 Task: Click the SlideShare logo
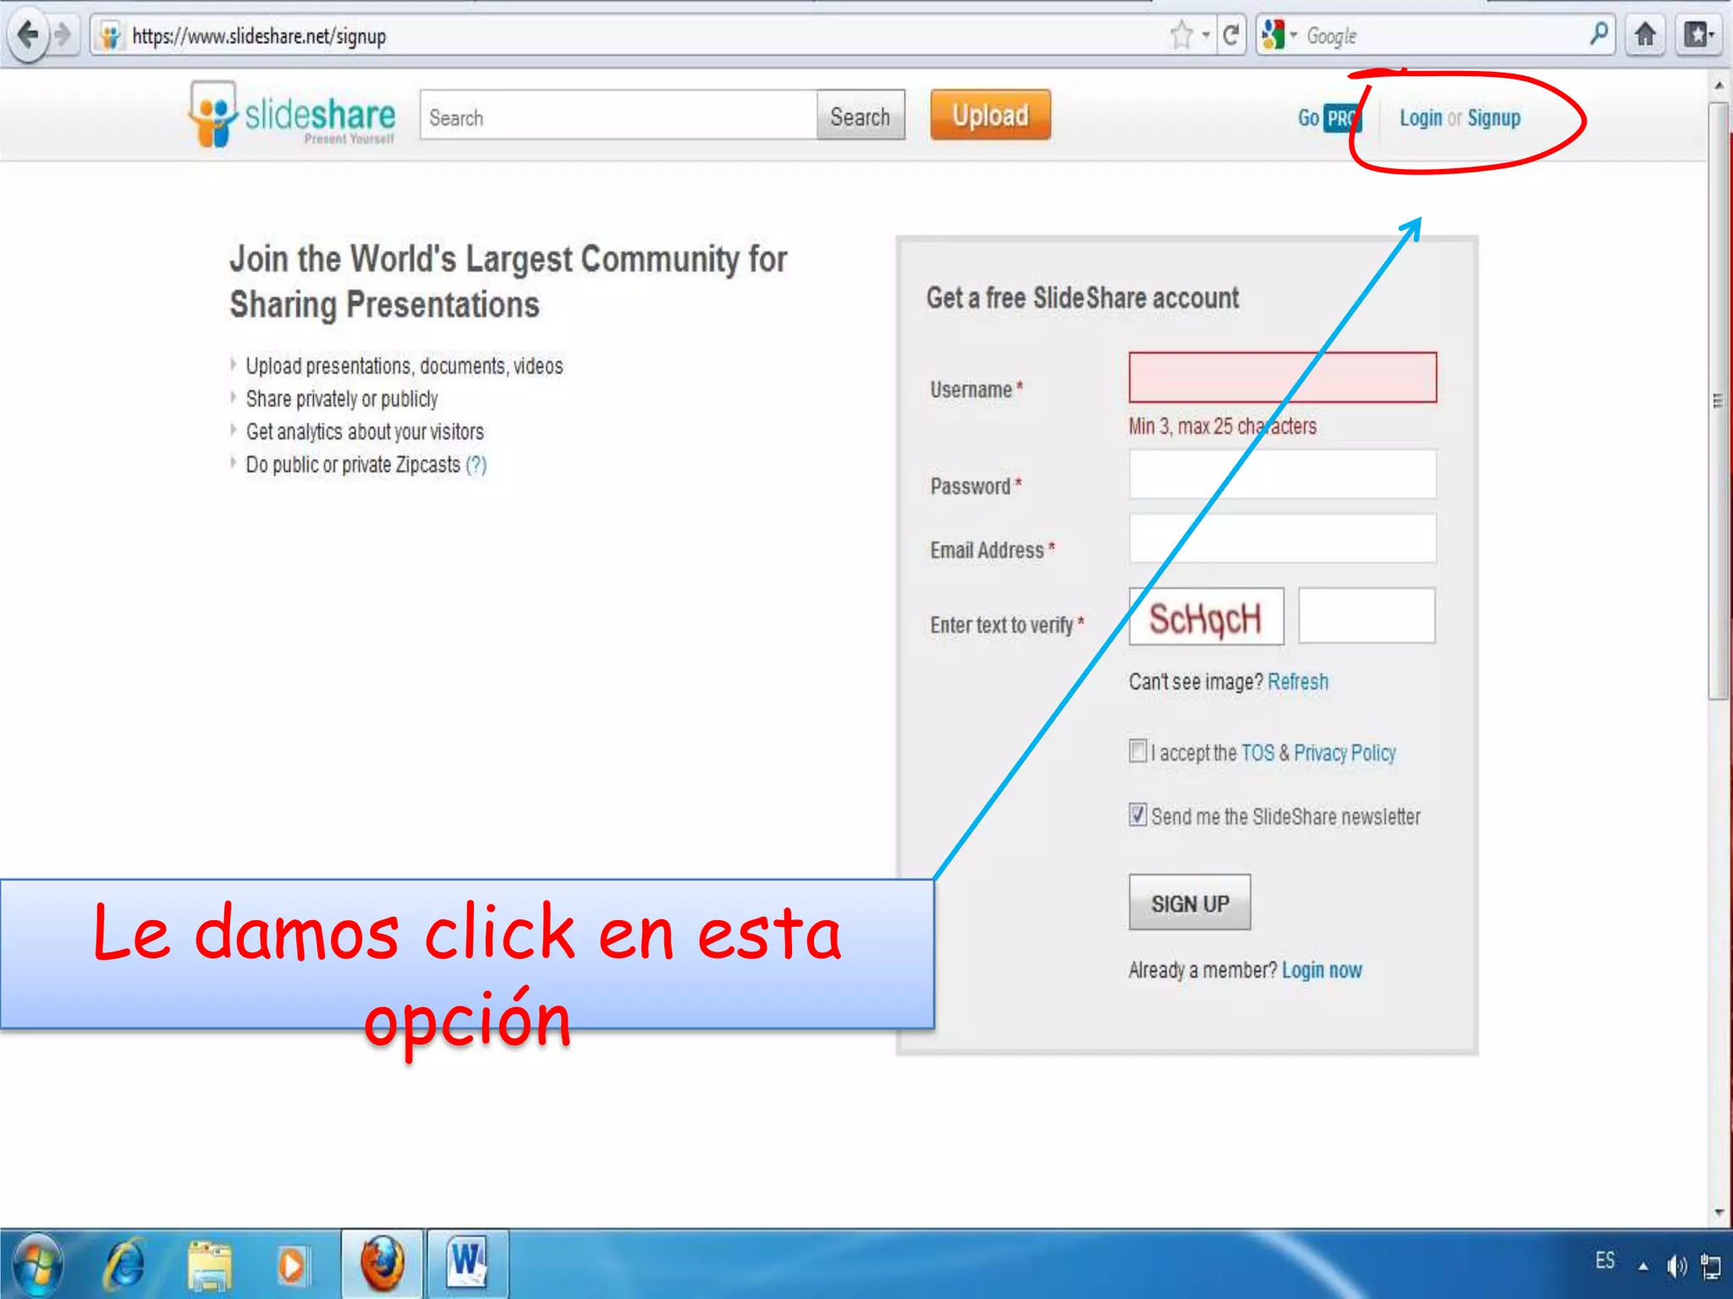(292, 114)
